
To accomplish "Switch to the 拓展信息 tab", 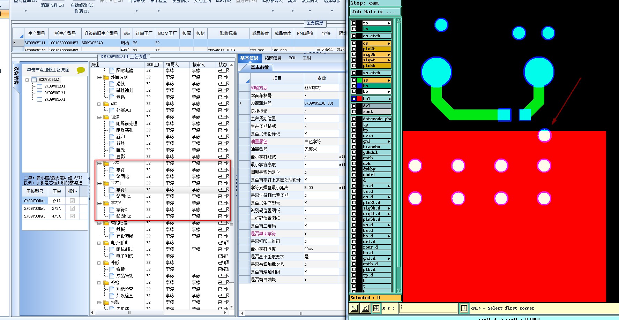I will [273, 58].
